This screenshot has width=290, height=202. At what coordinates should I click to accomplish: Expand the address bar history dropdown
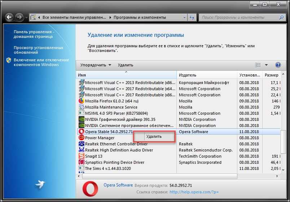184,17
